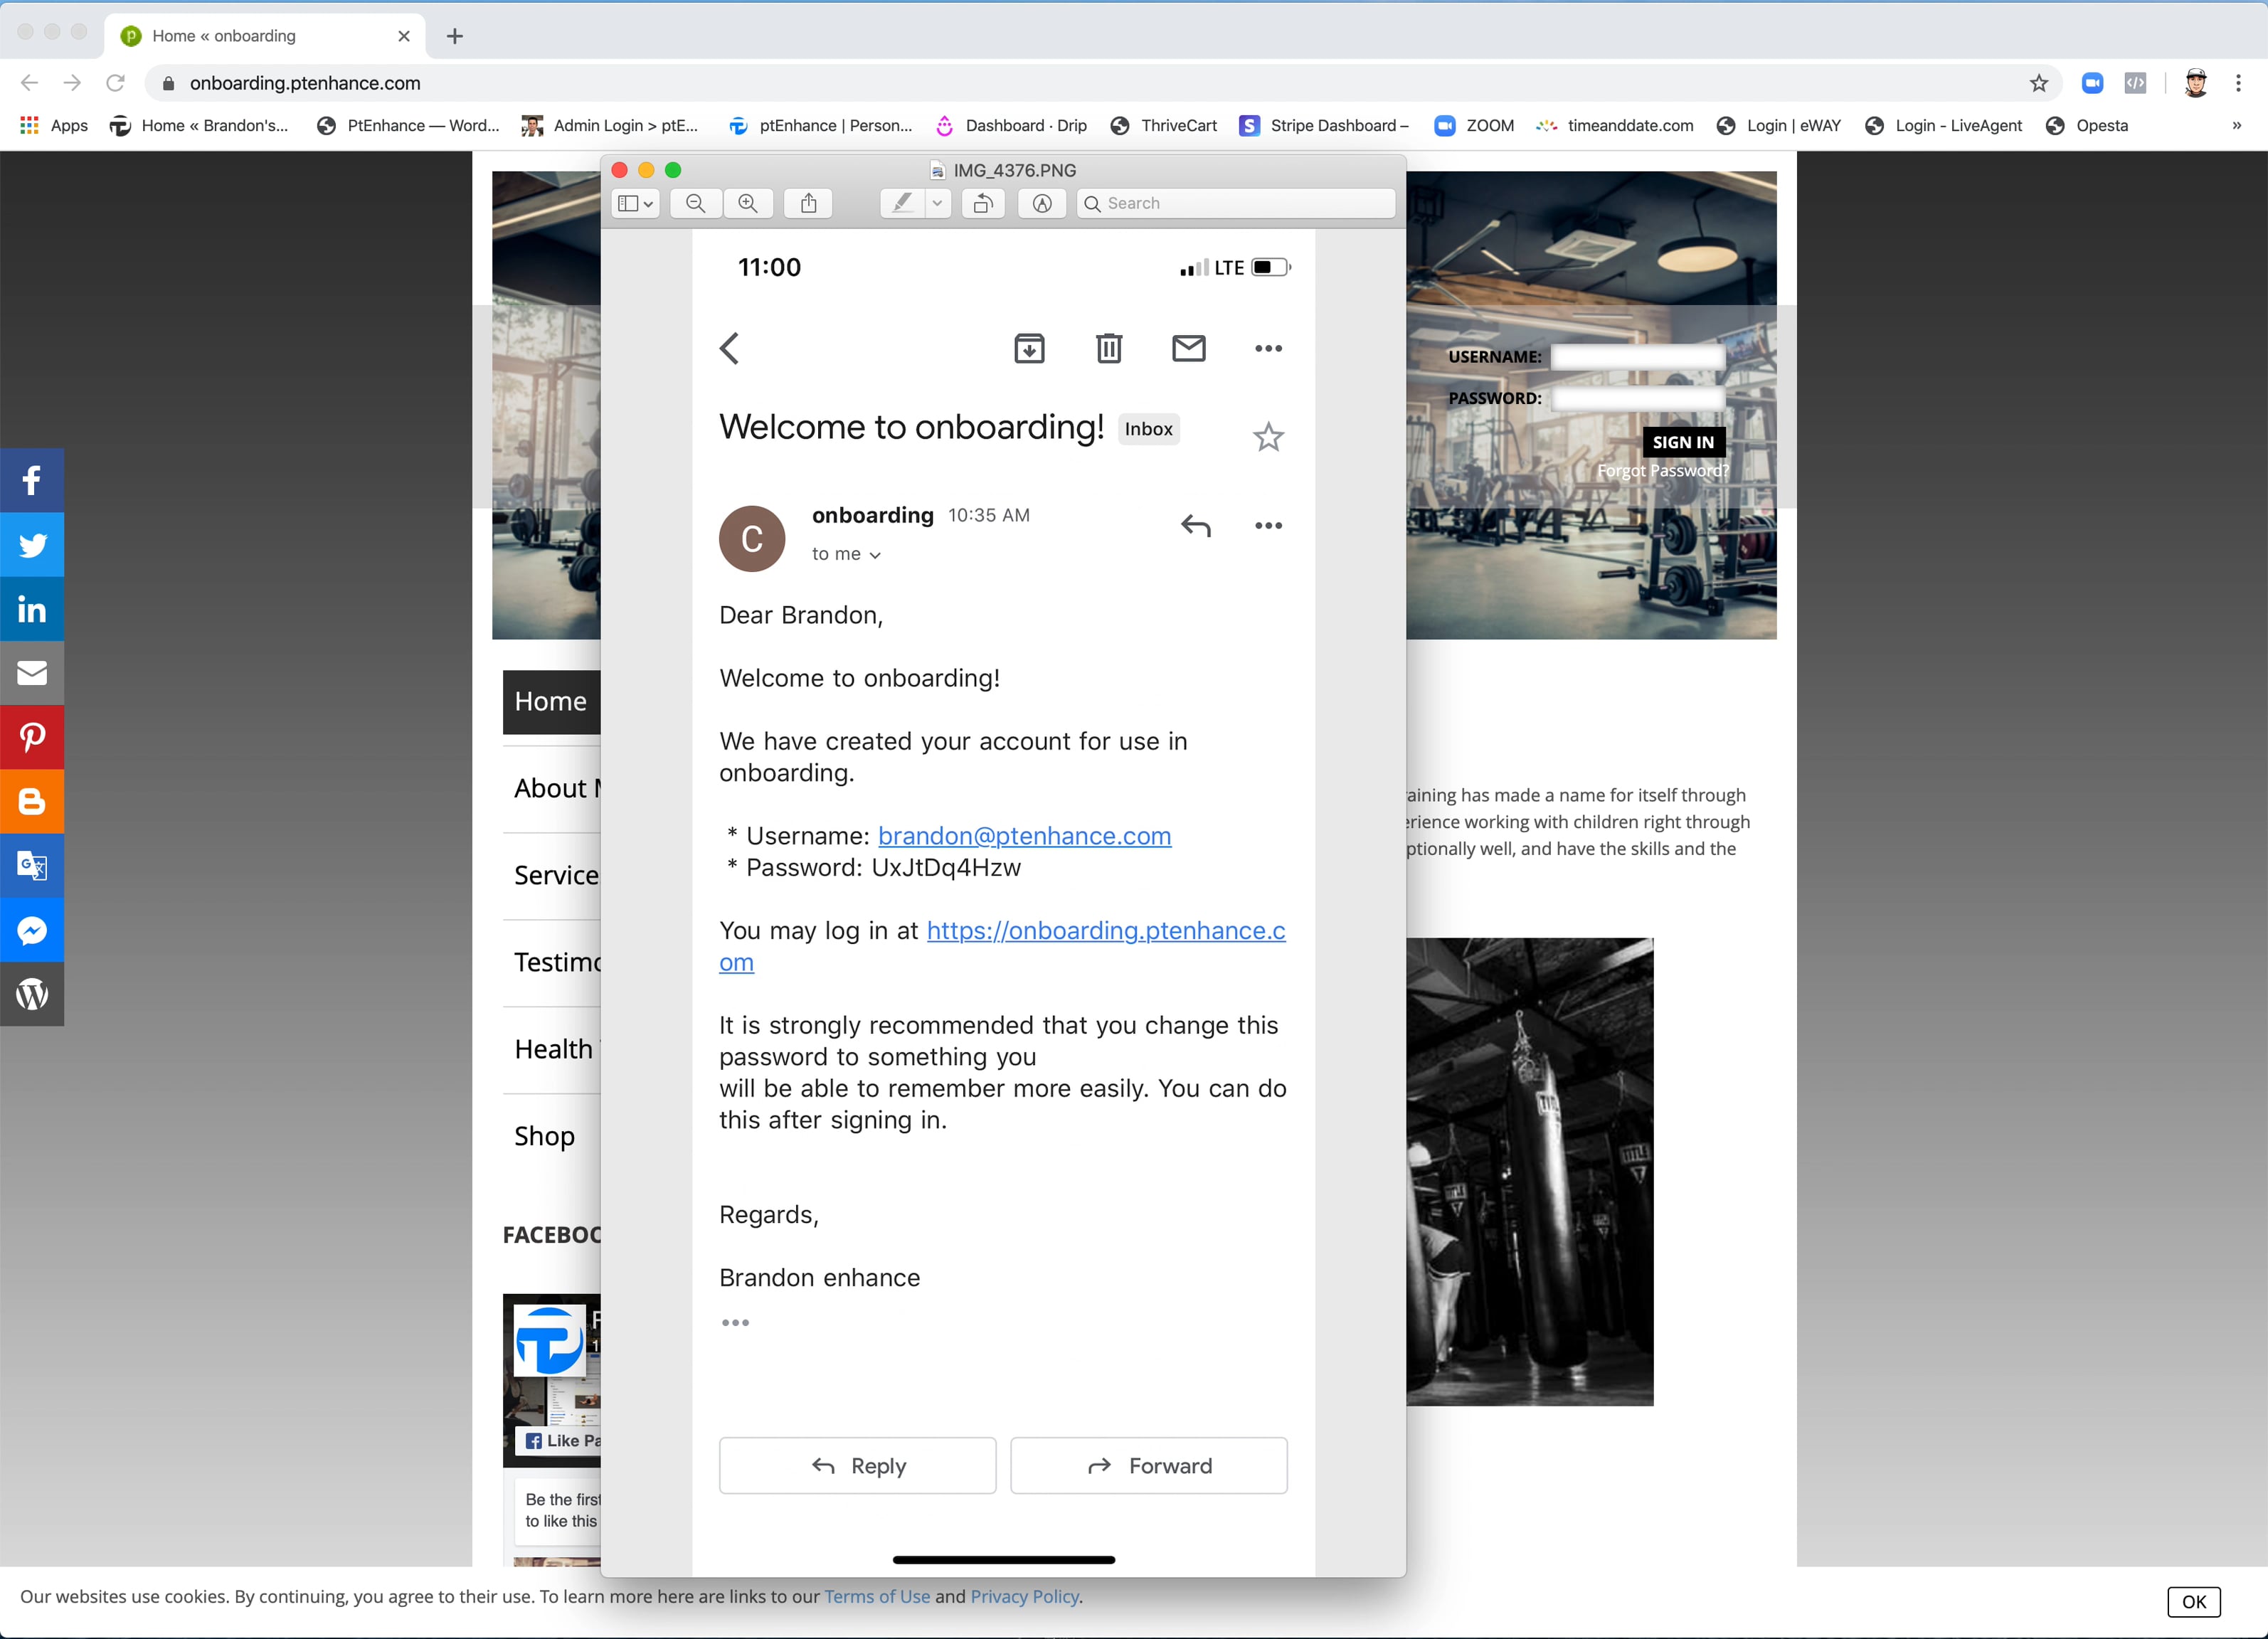Select the Highlight pen tool in Preview
2268x1639 pixels.
click(x=902, y=203)
